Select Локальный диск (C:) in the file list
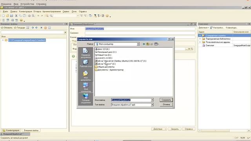Screen dimensions: 251x141 (105, 52)
